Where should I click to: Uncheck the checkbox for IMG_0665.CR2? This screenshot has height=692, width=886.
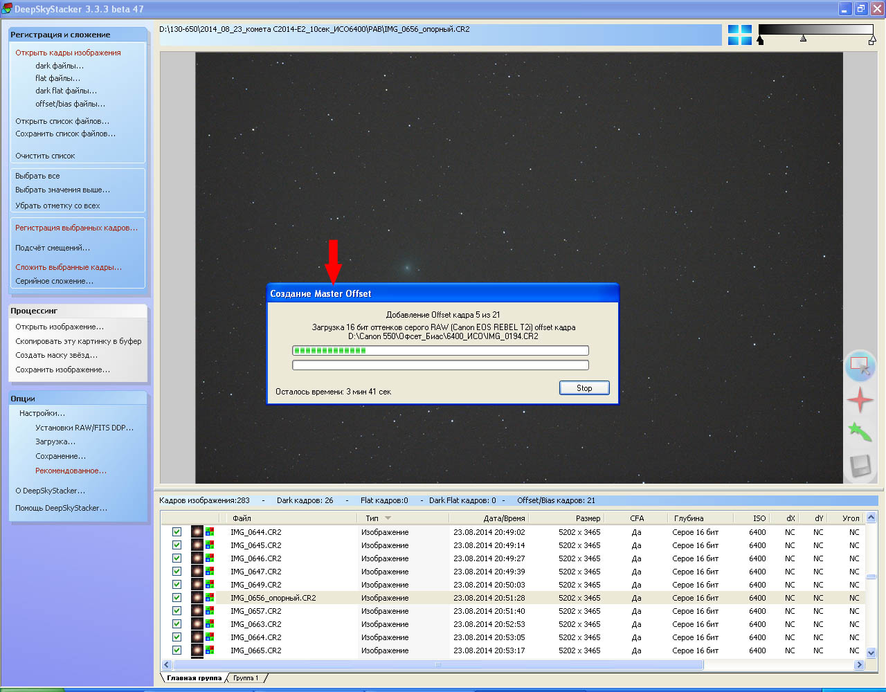tap(177, 650)
